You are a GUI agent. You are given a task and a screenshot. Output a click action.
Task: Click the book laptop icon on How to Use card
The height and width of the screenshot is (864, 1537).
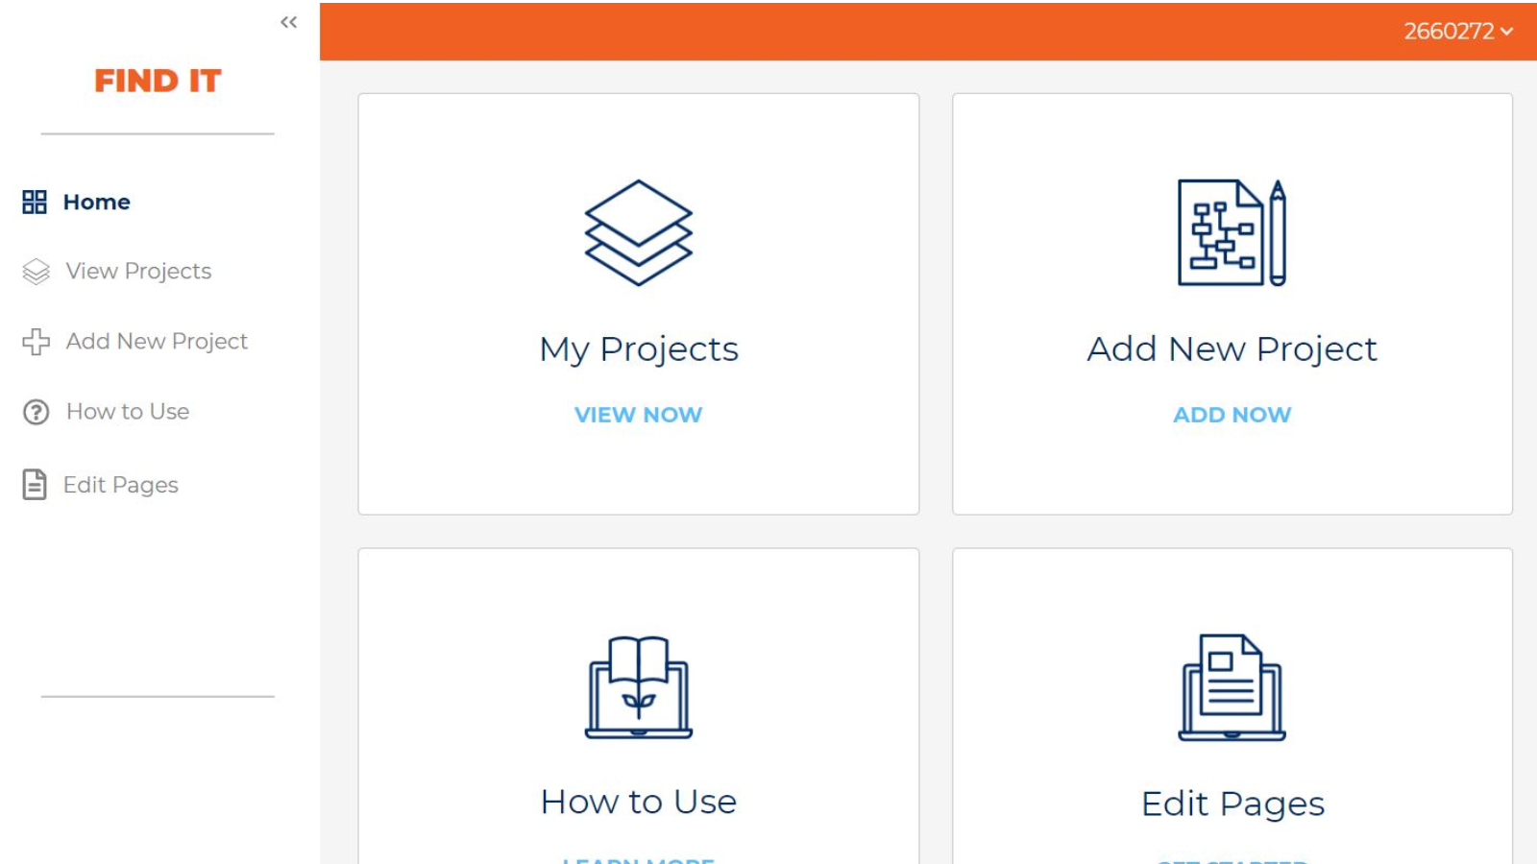[x=638, y=687]
